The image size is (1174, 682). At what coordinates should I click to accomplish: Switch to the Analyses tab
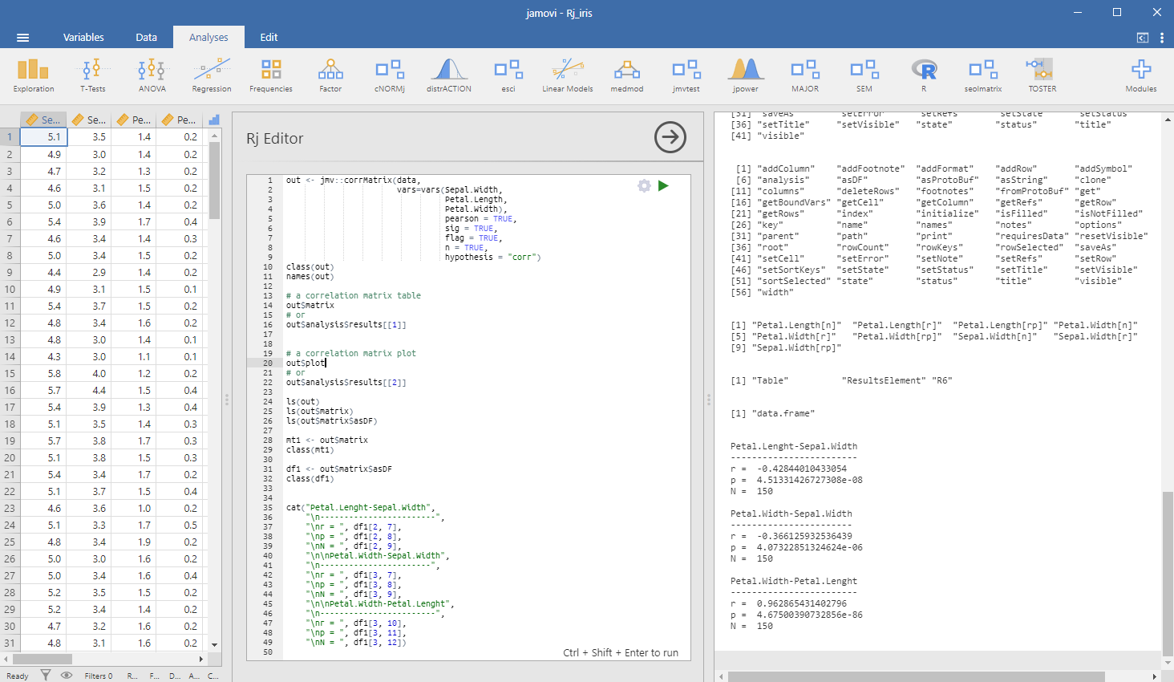pos(208,37)
